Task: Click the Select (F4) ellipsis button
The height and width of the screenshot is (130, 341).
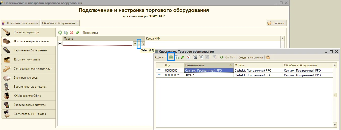Action: (x=139, y=44)
